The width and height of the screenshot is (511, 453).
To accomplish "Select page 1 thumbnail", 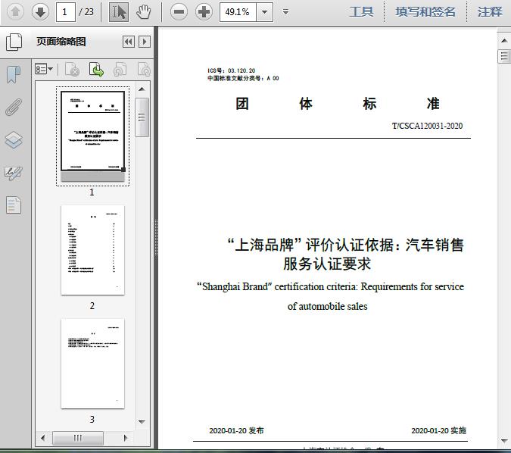I will click(92, 136).
